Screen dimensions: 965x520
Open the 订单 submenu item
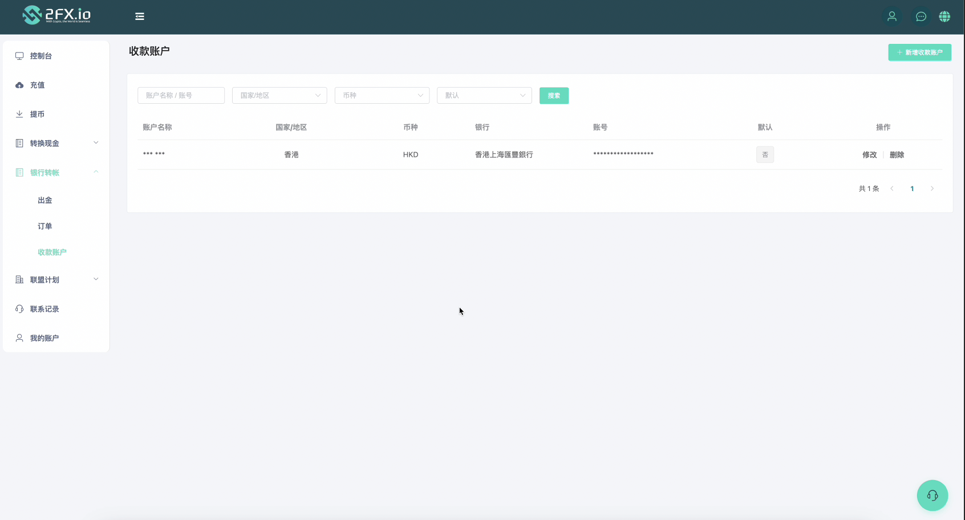[x=45, y=226]
